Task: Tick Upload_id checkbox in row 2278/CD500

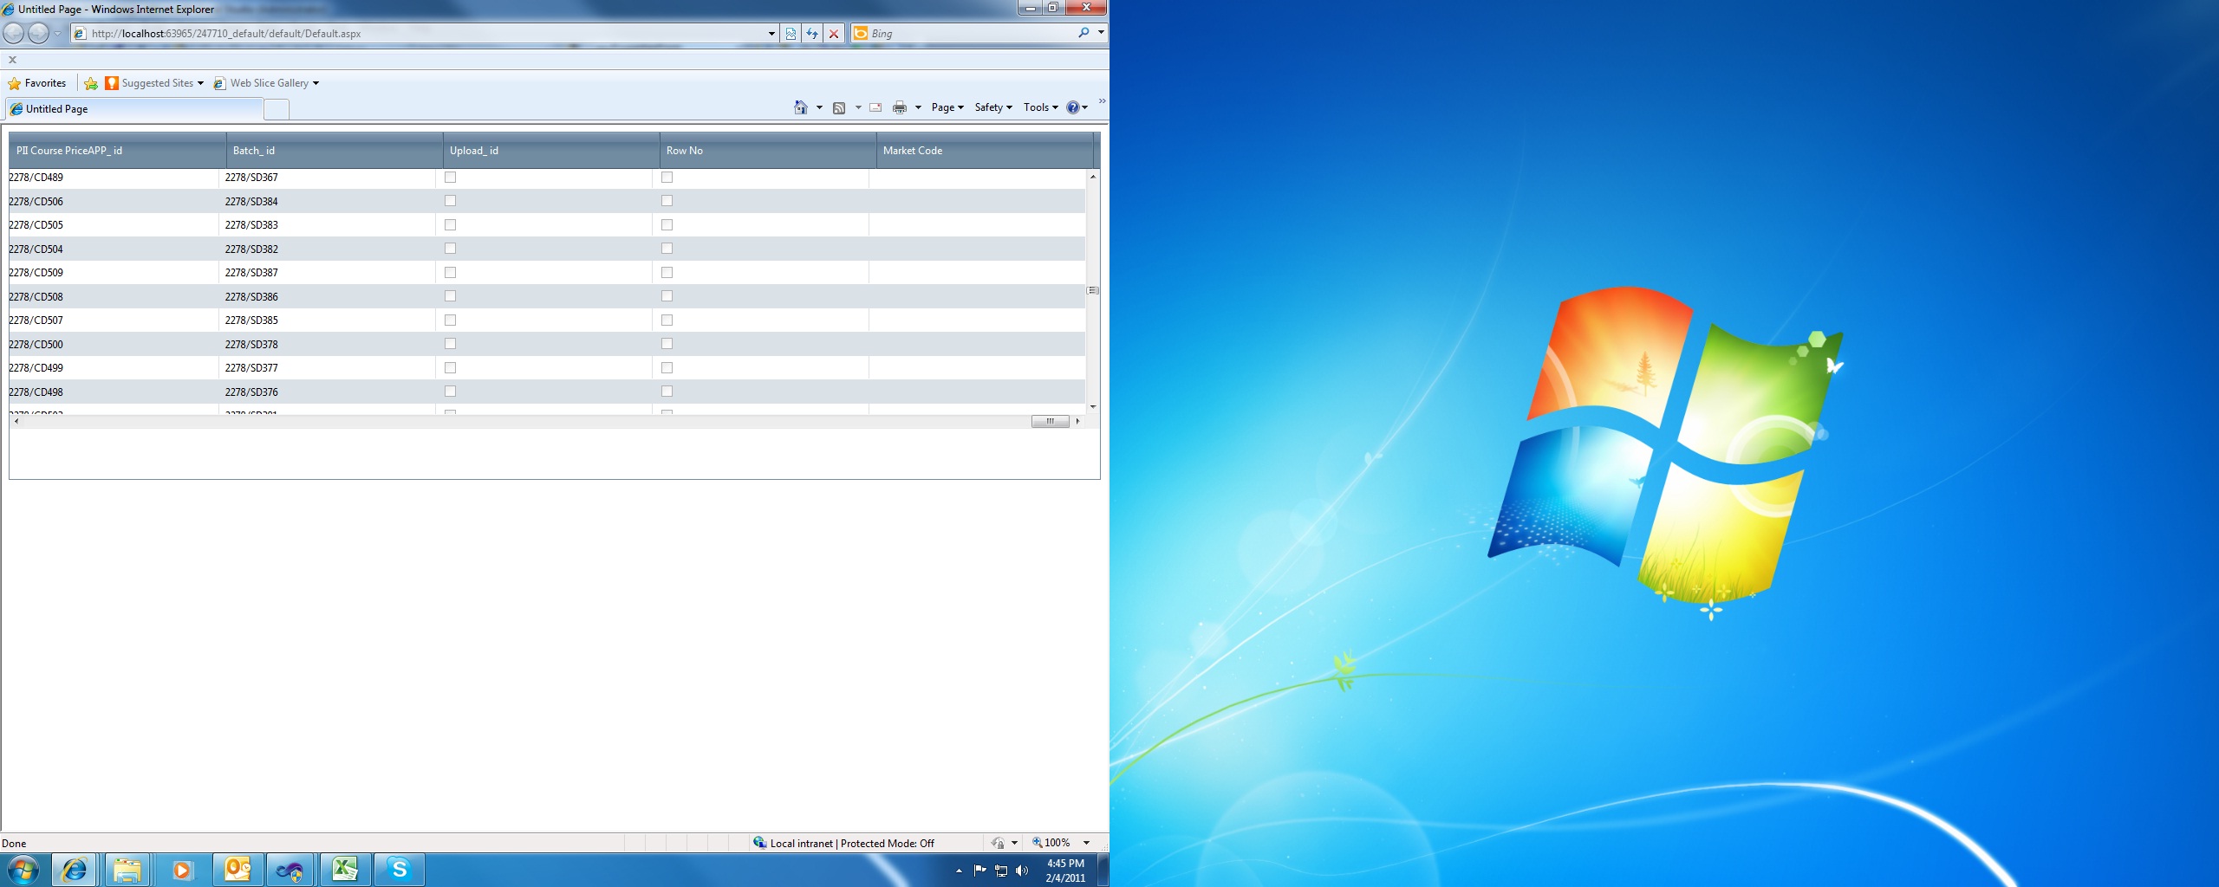Action: (450, 344)
